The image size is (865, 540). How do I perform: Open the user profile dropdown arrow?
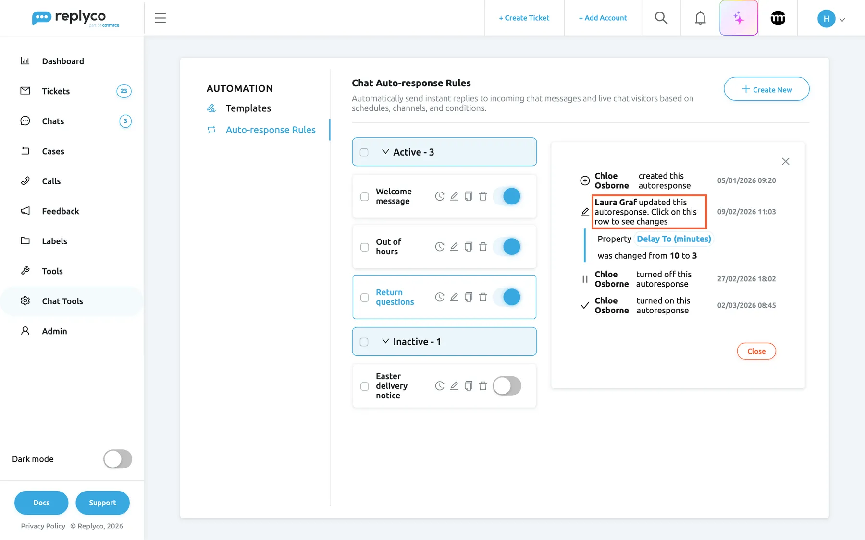[x=842, y=20]
